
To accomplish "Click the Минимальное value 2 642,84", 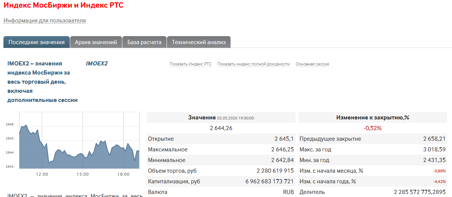I will click(x=282, y=160).
